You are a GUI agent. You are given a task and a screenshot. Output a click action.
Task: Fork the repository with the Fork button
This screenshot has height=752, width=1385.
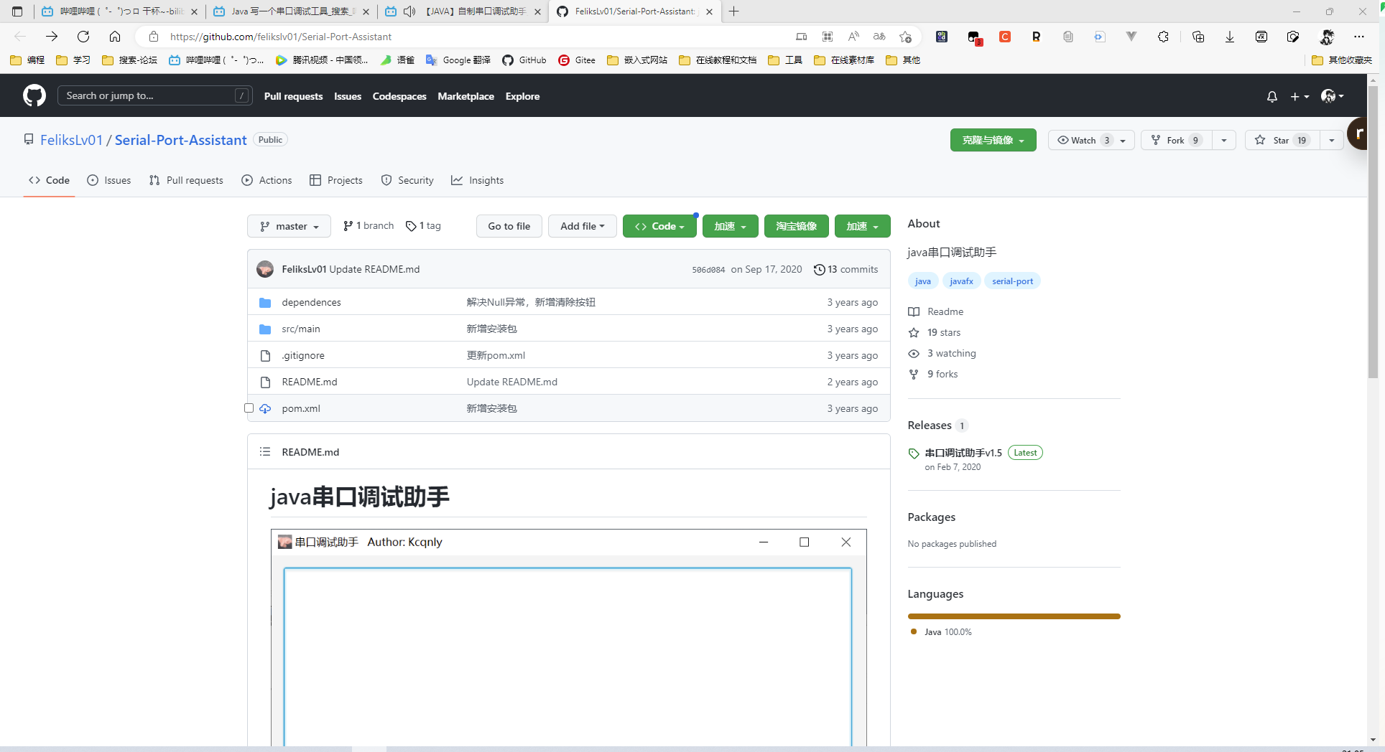coord(1176,140)
